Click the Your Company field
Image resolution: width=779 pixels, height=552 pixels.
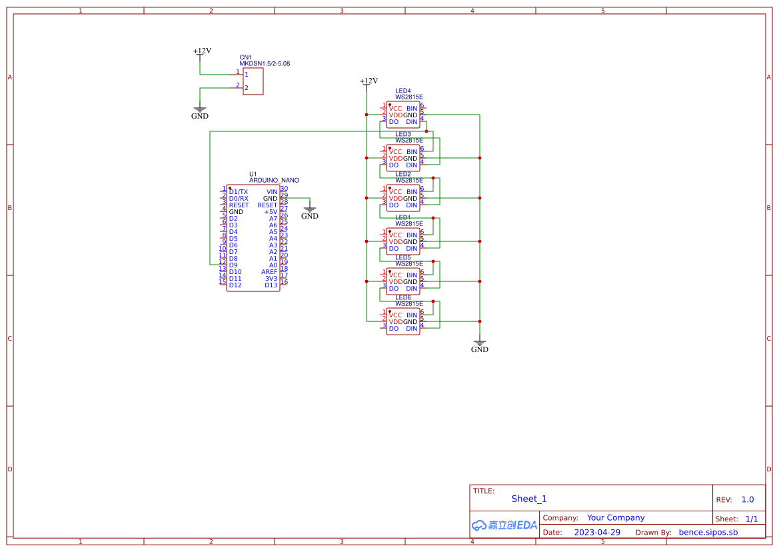615,517
